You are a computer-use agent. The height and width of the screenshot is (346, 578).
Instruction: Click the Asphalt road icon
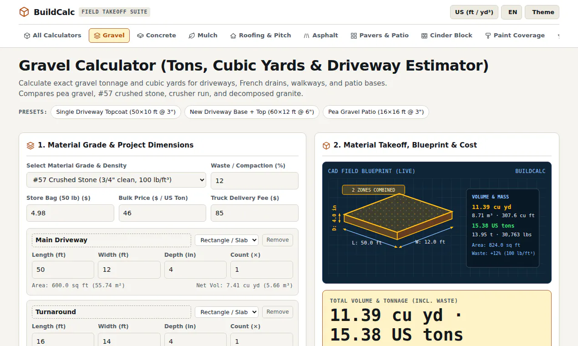(307, 36)
